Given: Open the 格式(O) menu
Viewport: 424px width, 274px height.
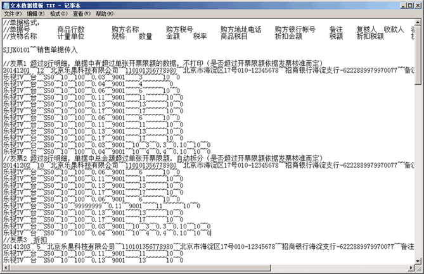Looking at the screenshot, I should click(x=60, y=13).
